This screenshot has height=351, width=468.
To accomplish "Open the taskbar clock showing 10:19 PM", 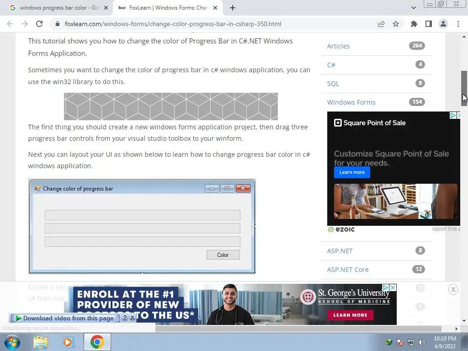I will tap(445, 342).
